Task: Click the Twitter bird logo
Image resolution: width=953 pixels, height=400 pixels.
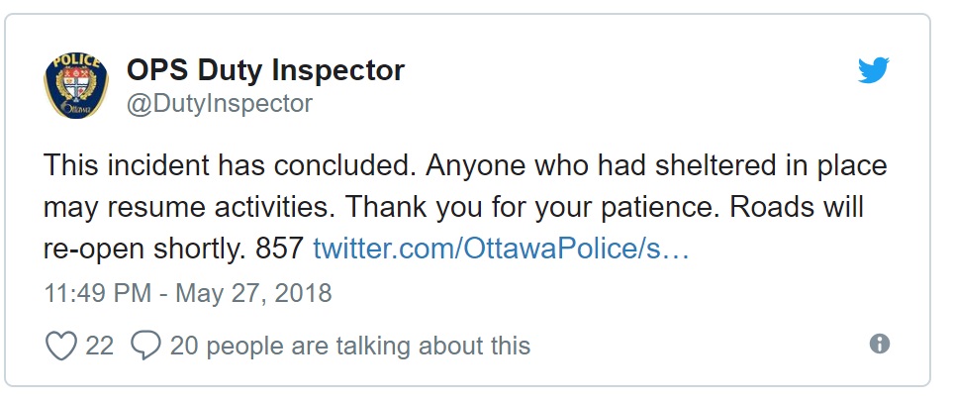Action: tap(874, 70)
